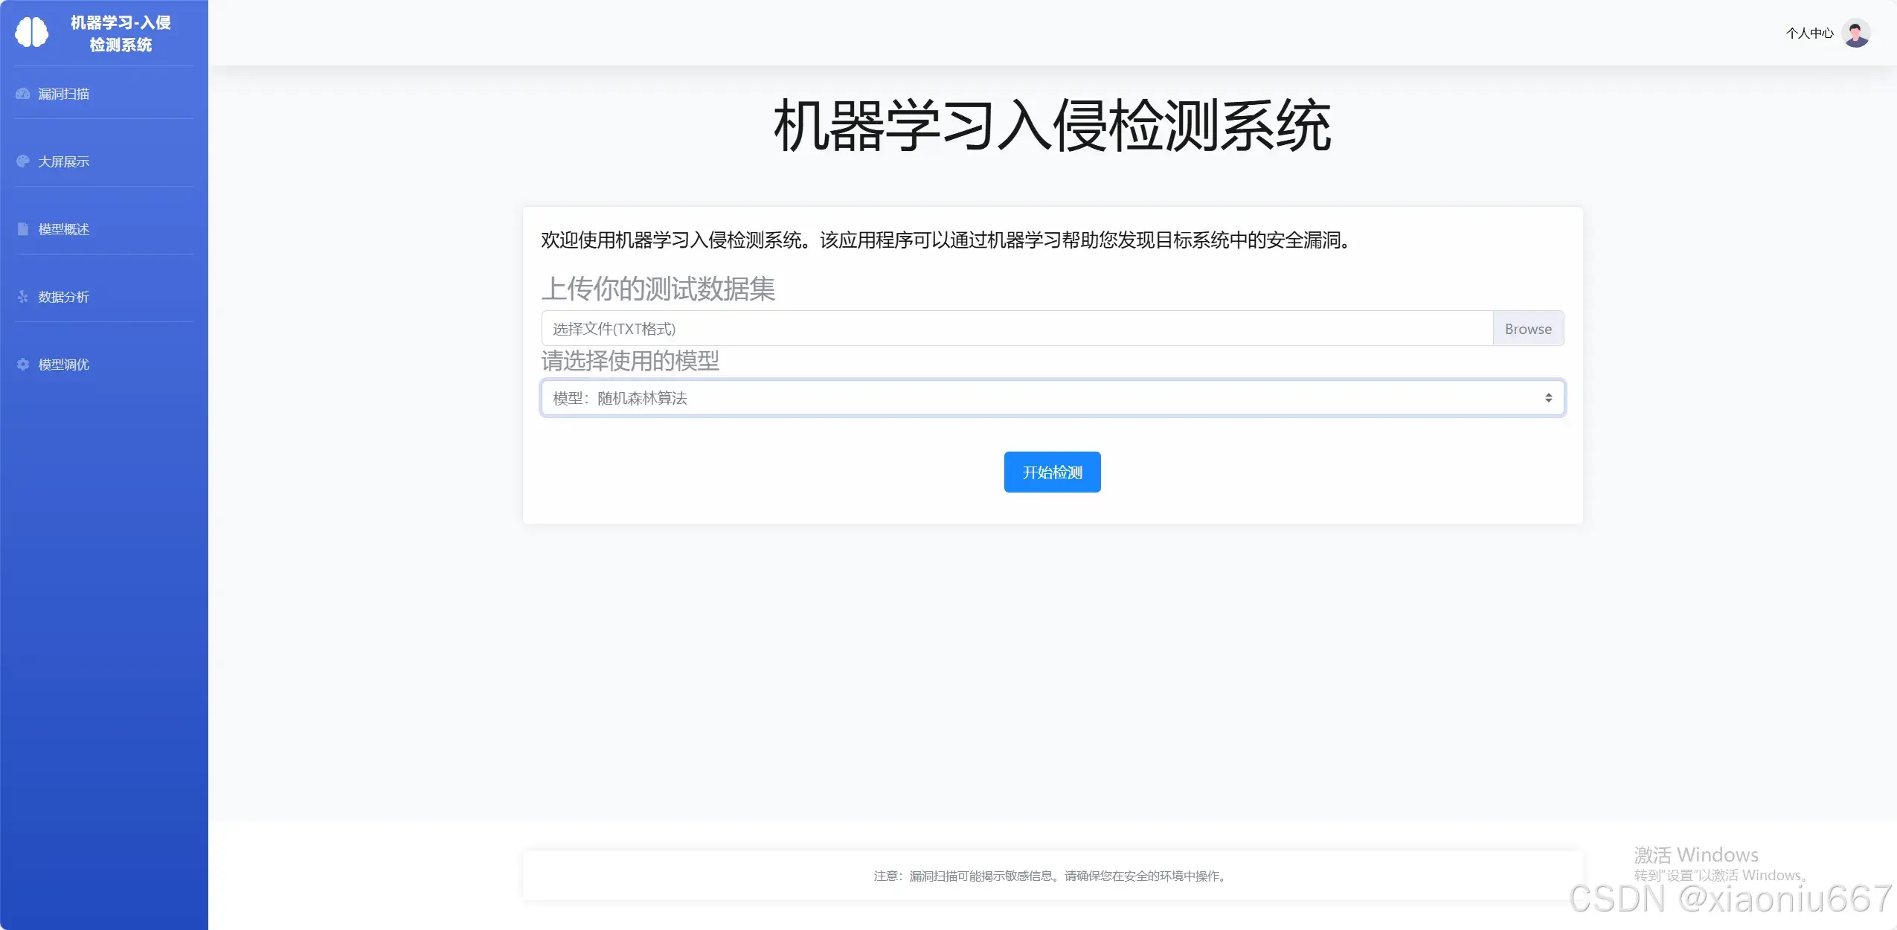Navigate to 数据分析 label
This screenshot has height=930, width=1897.
click(x=64, y=297)
